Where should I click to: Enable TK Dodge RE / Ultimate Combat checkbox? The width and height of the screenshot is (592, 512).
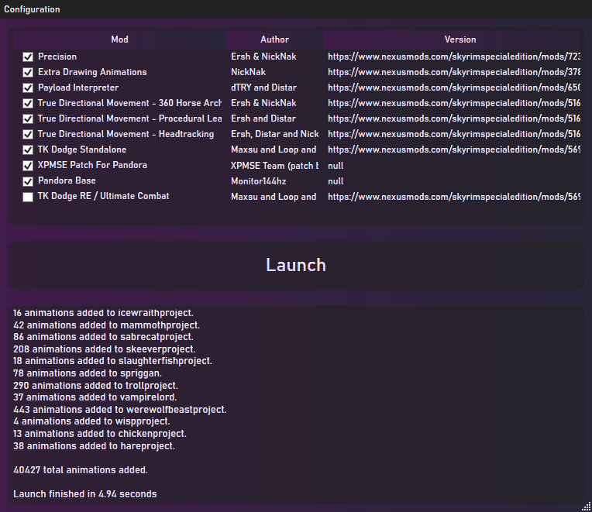[x=28, y=197]
